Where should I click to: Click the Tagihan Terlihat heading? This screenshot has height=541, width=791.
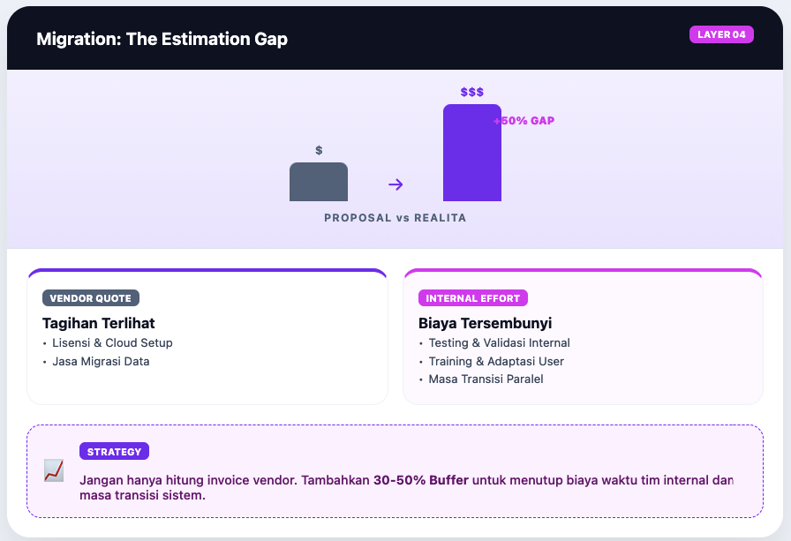coord(99,323)
